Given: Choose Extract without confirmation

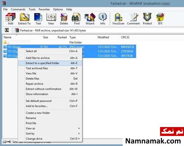Looking at the screenshot, I should (x=50, y=89).
